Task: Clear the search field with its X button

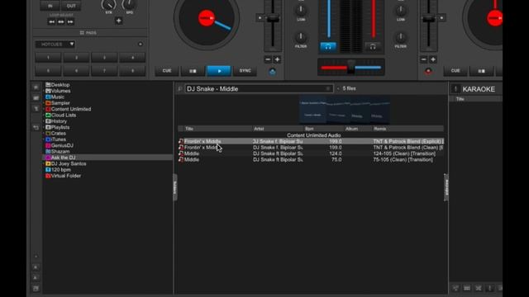Action: tap(327, 89)
